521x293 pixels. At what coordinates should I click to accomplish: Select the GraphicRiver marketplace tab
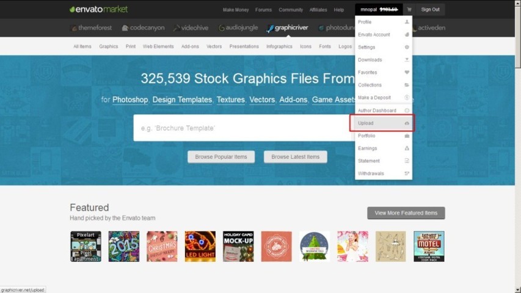click(288, 28)
